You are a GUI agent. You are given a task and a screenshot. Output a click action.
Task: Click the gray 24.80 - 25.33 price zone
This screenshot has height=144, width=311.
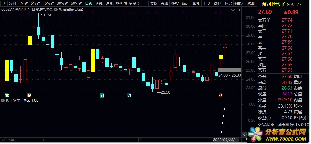pos(230,70)
